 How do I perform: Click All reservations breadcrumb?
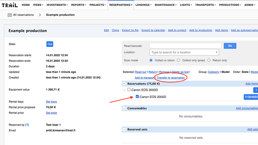(23, 15)
